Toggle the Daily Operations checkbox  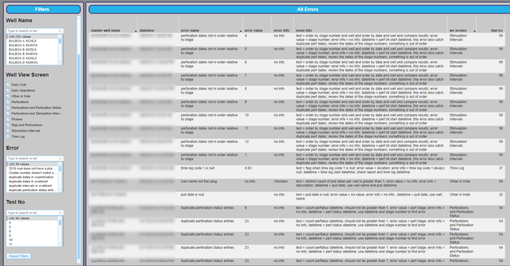pyautogui.click(x=8, y=90)
